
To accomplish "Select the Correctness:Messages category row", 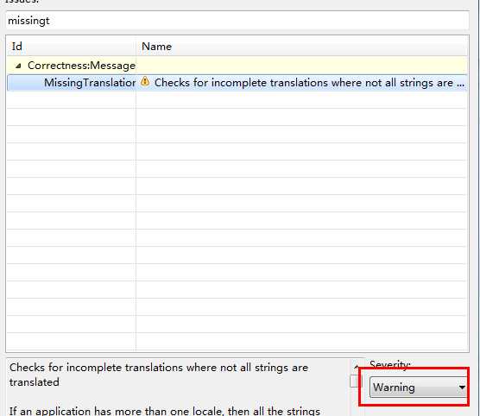I will coord(237,66).
